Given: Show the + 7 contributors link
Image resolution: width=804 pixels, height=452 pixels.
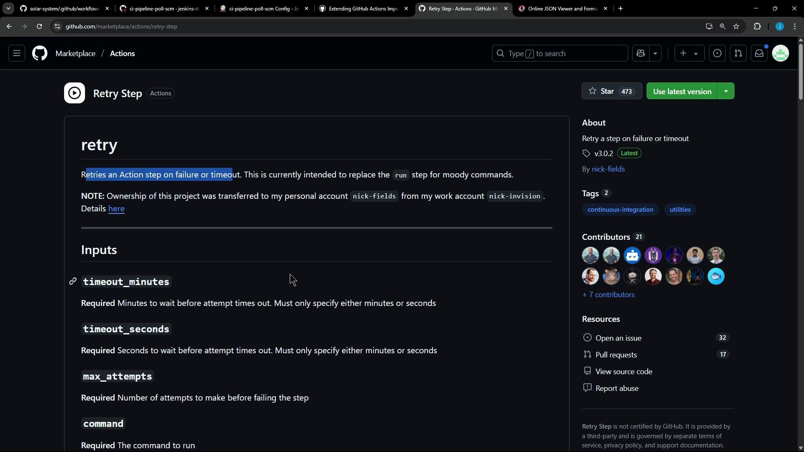Looking at the screenshot, I should point(608,295).
